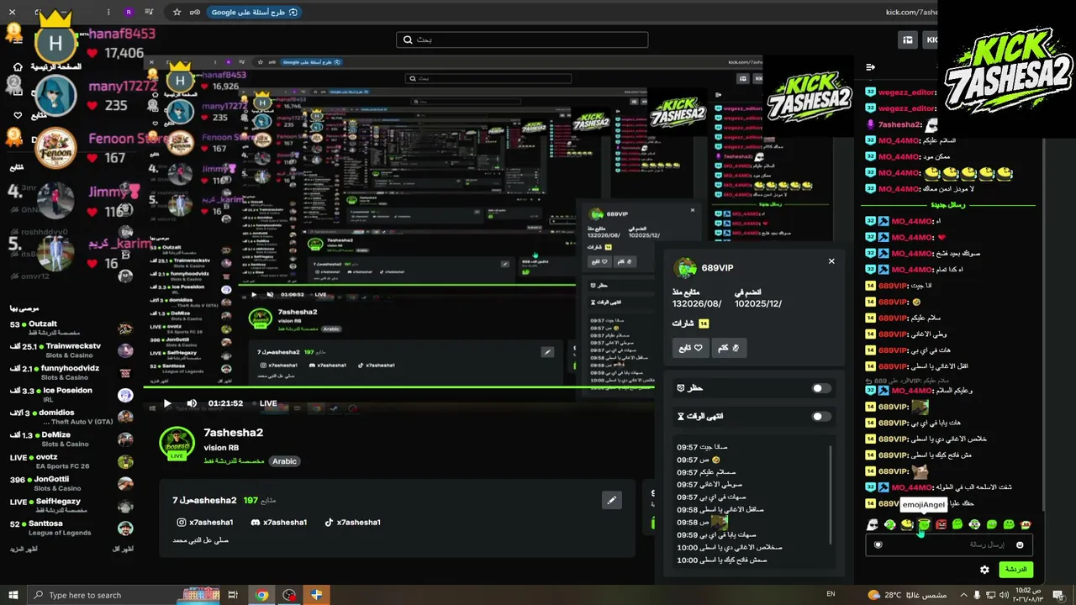Click the shield icon in chat input
The image size is (1076, 605).
pos(878,544)
